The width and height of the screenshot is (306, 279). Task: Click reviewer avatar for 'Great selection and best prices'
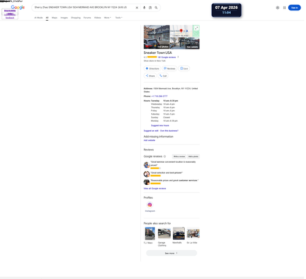pos(146,174)
